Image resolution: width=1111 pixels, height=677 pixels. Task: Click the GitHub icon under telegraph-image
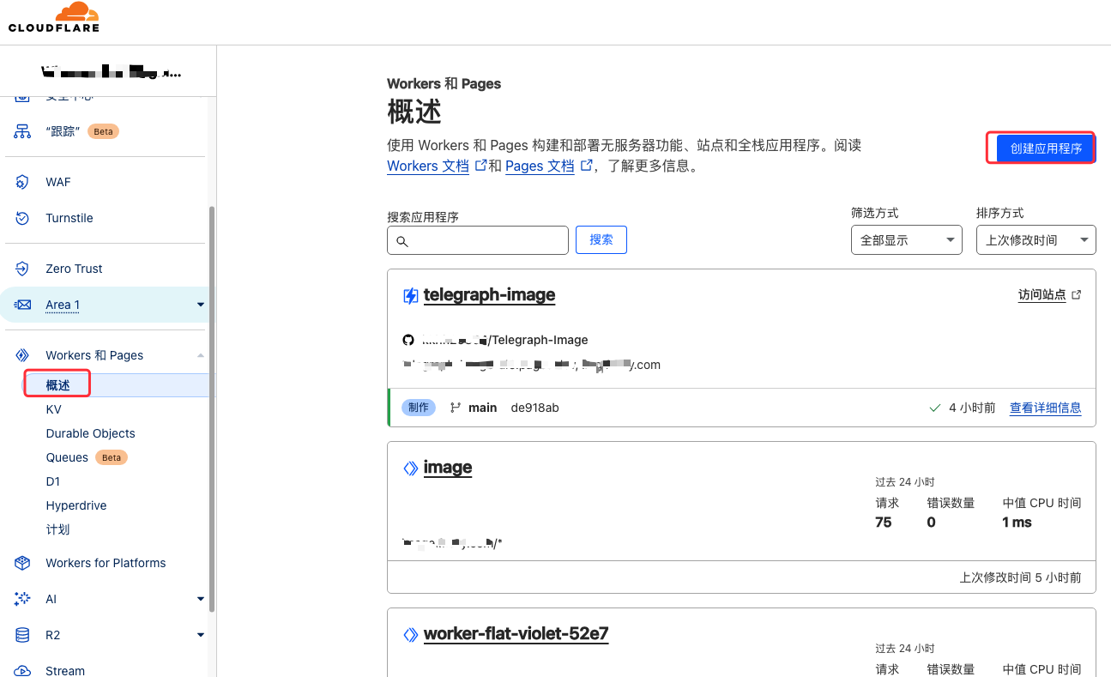[x=408, y=340]
